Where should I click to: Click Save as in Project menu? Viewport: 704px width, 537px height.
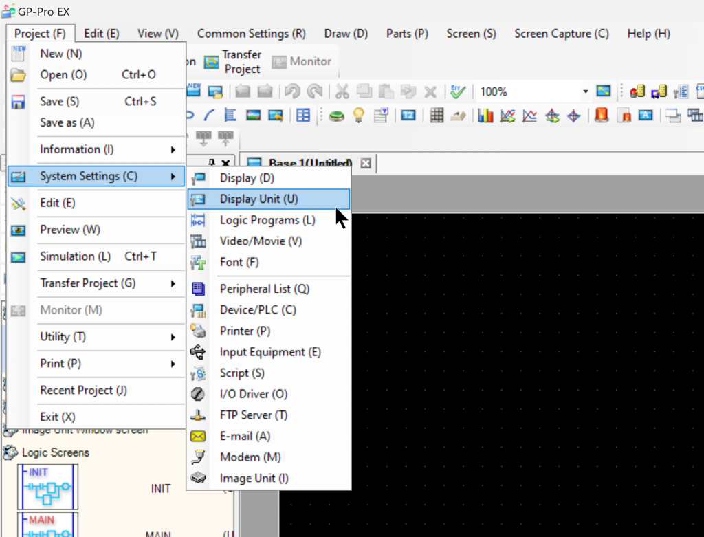click(67, 122)
